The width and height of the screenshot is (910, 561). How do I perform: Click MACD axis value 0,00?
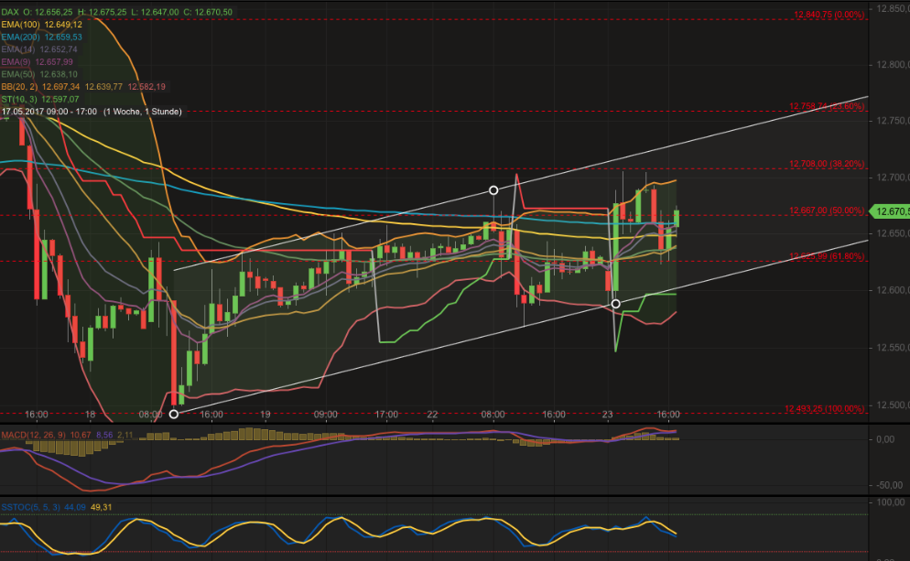(x=885, y=440)
